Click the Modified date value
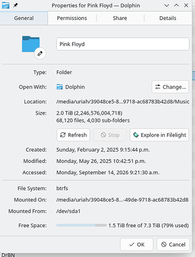 coord(101,161)
